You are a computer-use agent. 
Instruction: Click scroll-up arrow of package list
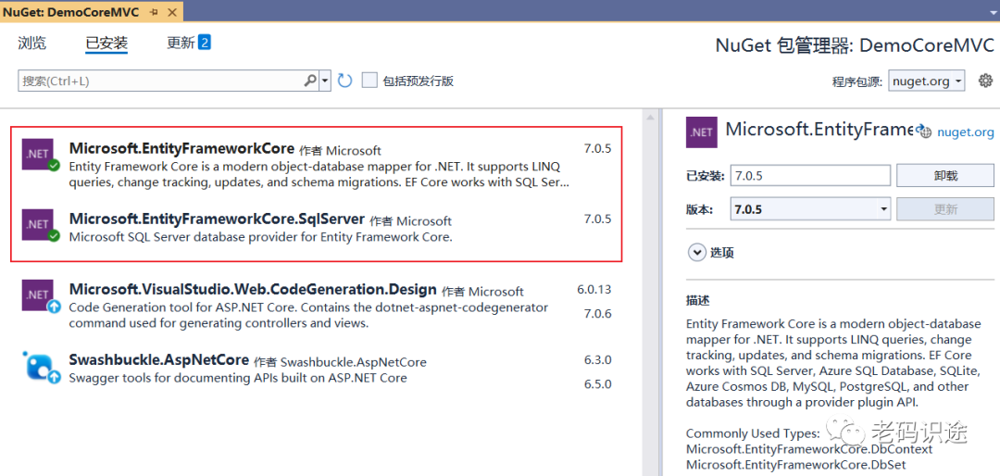point(651,118)
